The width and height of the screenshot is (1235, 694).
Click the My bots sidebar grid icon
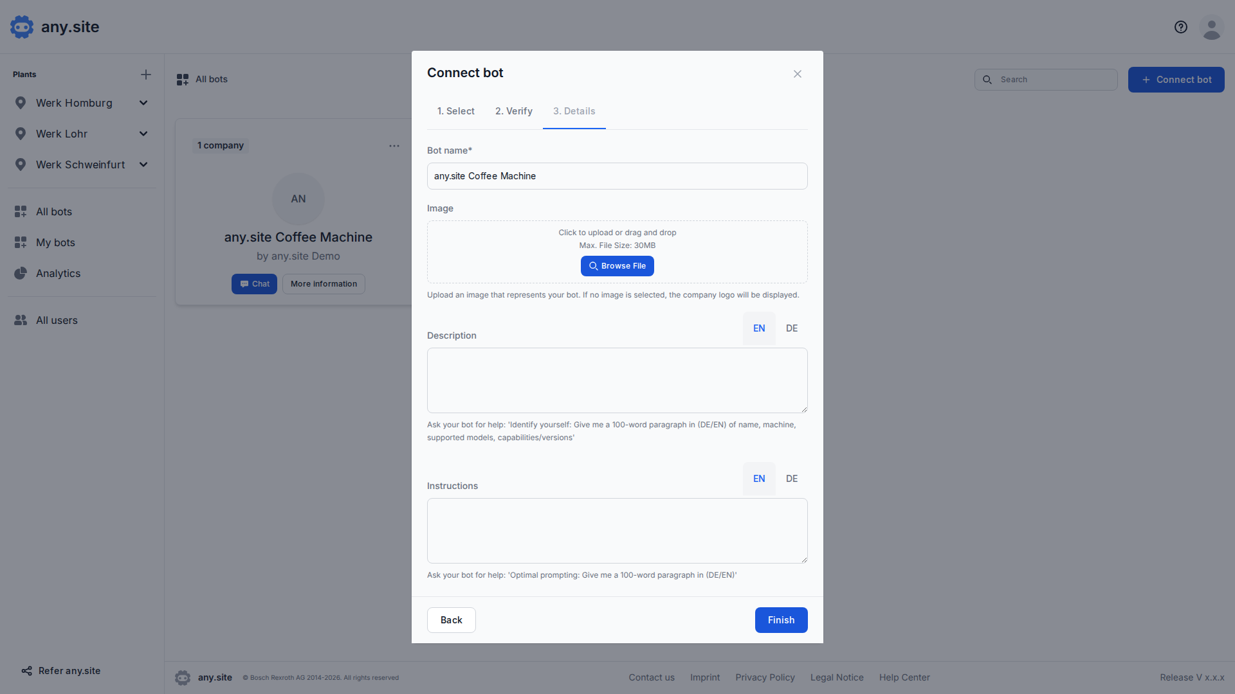[21, 242]
